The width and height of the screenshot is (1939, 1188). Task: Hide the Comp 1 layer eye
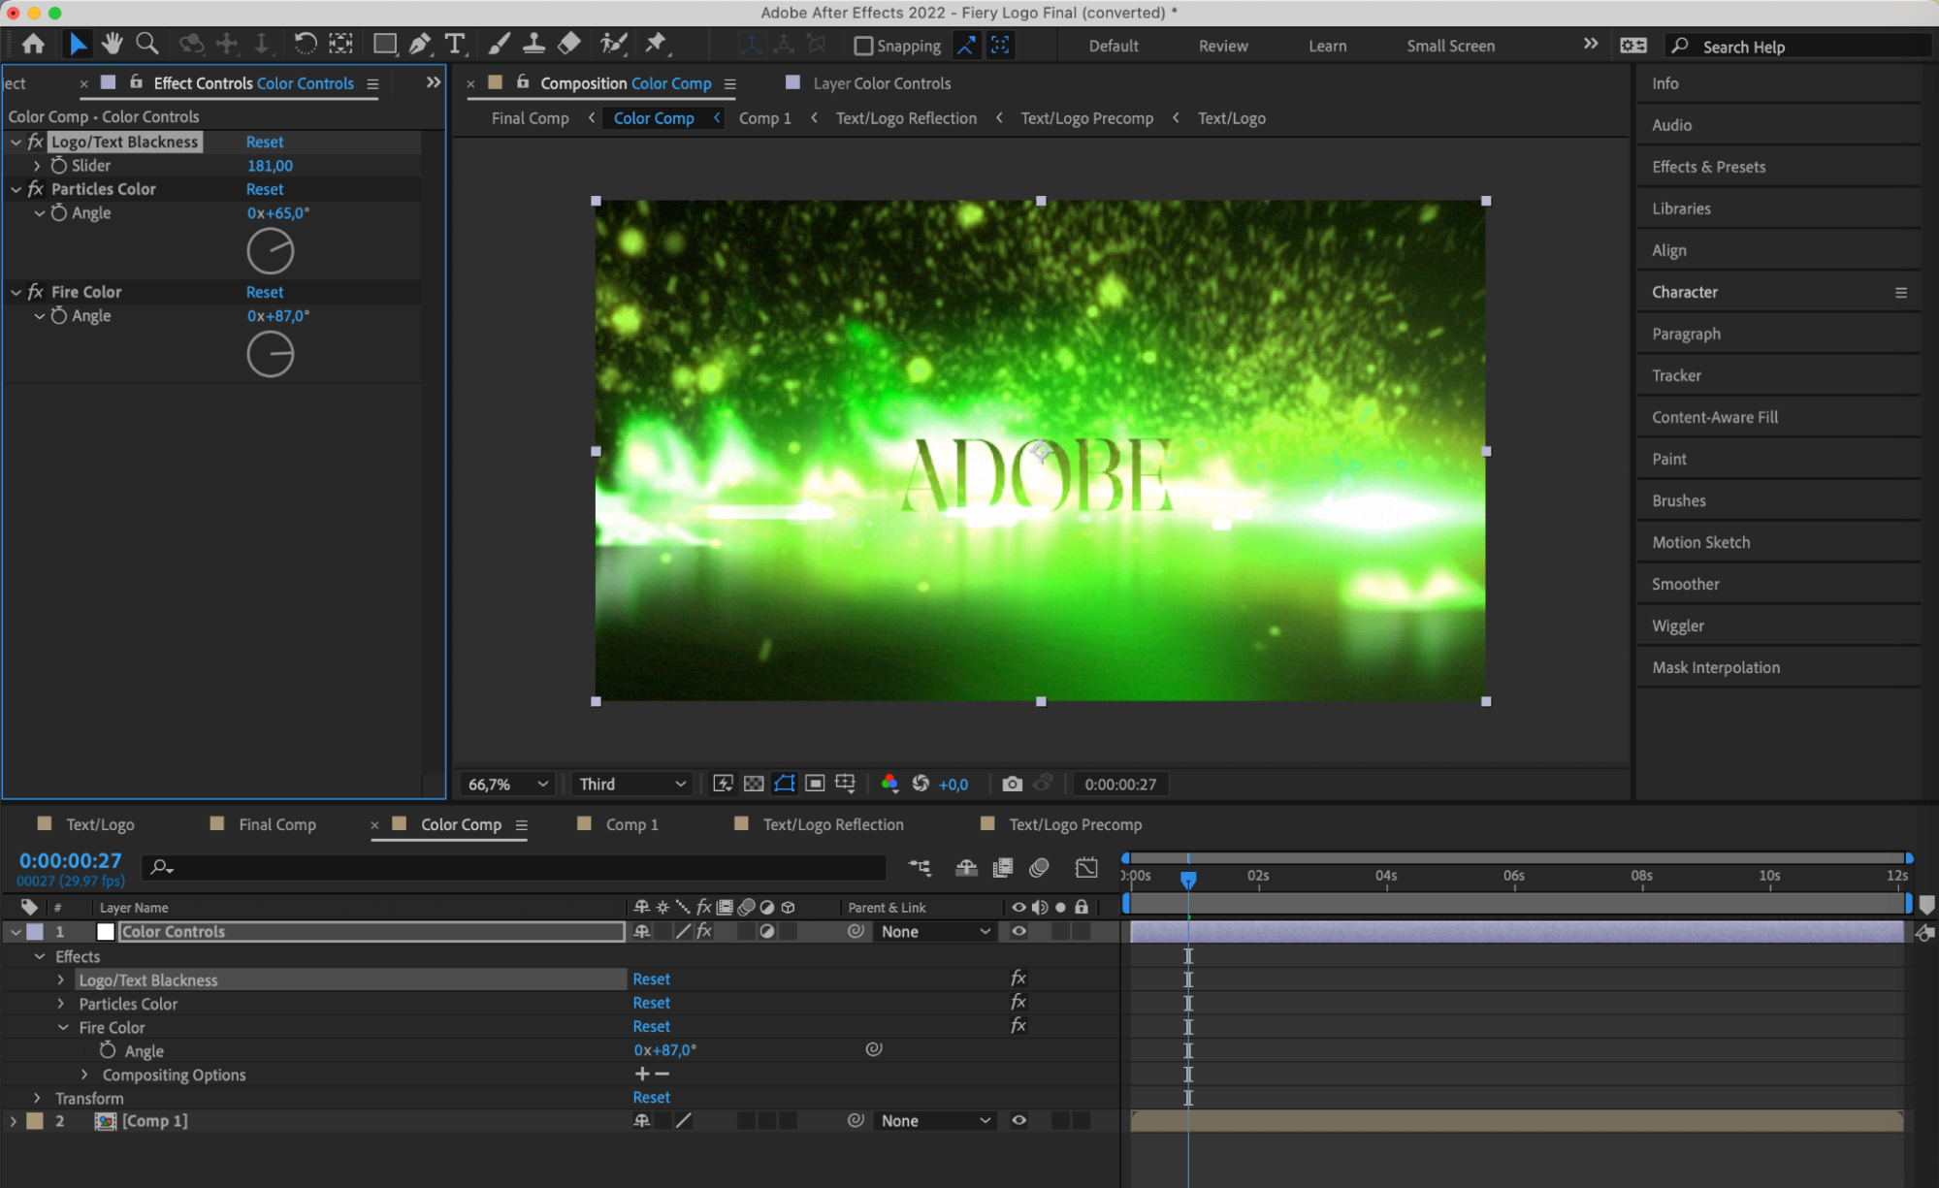coord(1018,1121)
